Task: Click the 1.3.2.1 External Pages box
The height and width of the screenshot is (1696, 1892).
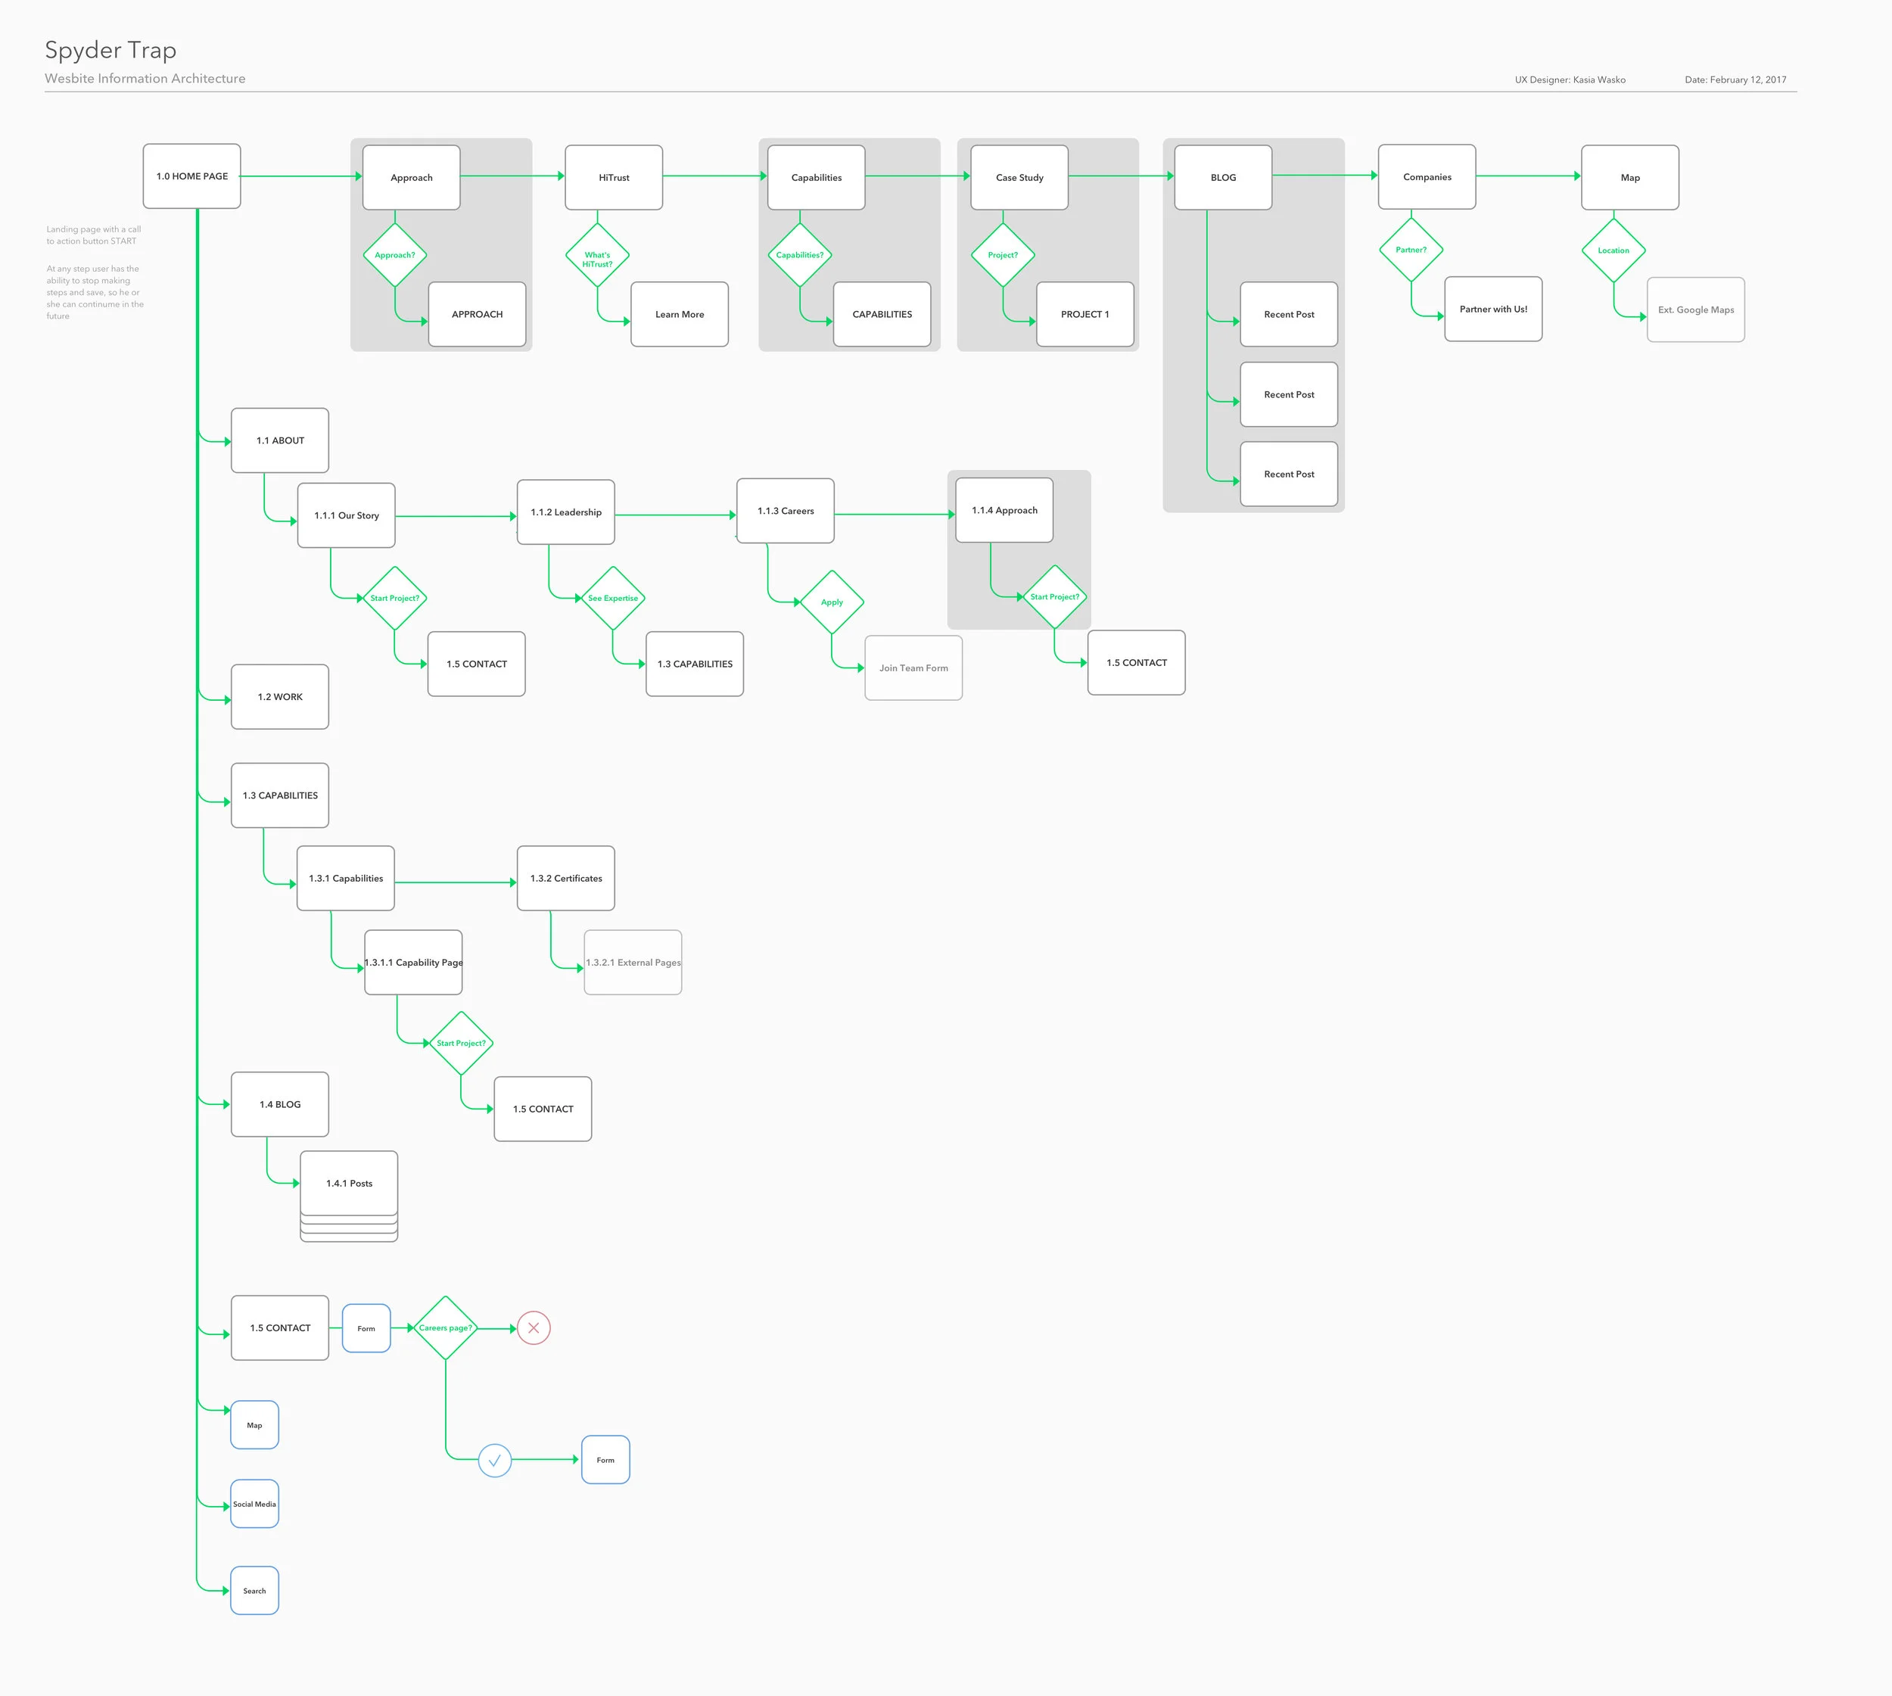Action: (x=633, y=963)
